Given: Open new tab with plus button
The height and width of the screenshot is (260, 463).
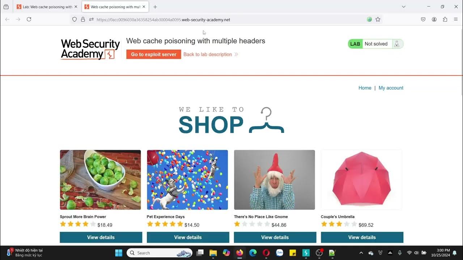Looking at the screenshot, I should point(155,7).
